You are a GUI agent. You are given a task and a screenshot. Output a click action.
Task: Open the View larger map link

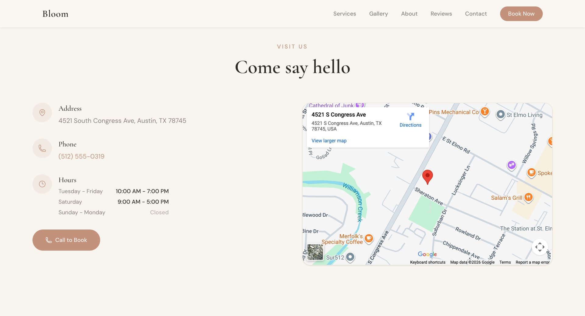[x=329, y=140]
